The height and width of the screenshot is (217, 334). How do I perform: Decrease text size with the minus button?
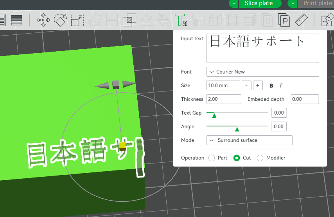coord(246,85)
